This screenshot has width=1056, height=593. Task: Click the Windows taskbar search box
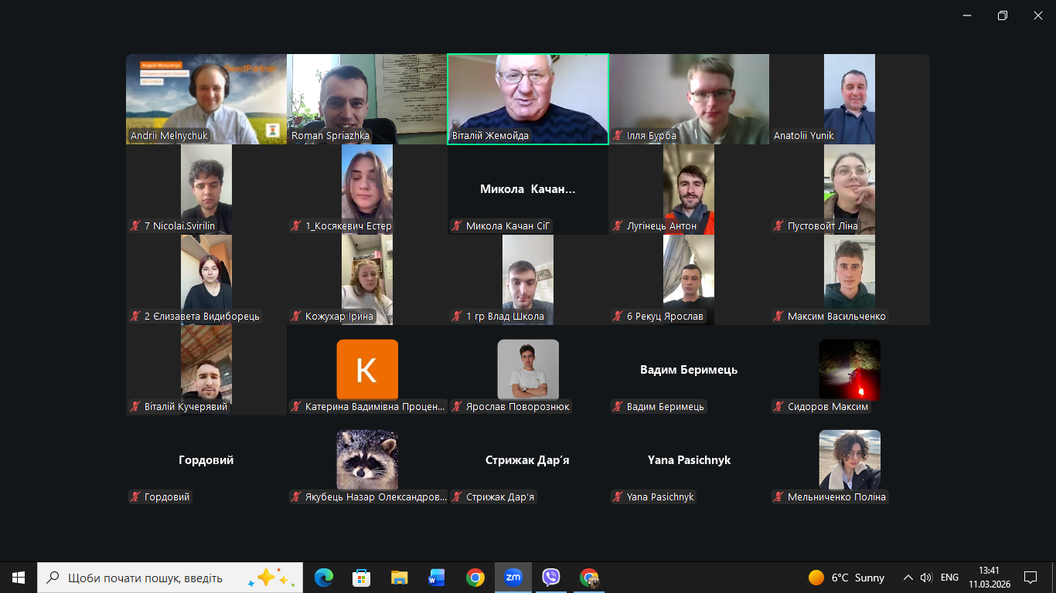pyautogui.click(x=169, y=578)
